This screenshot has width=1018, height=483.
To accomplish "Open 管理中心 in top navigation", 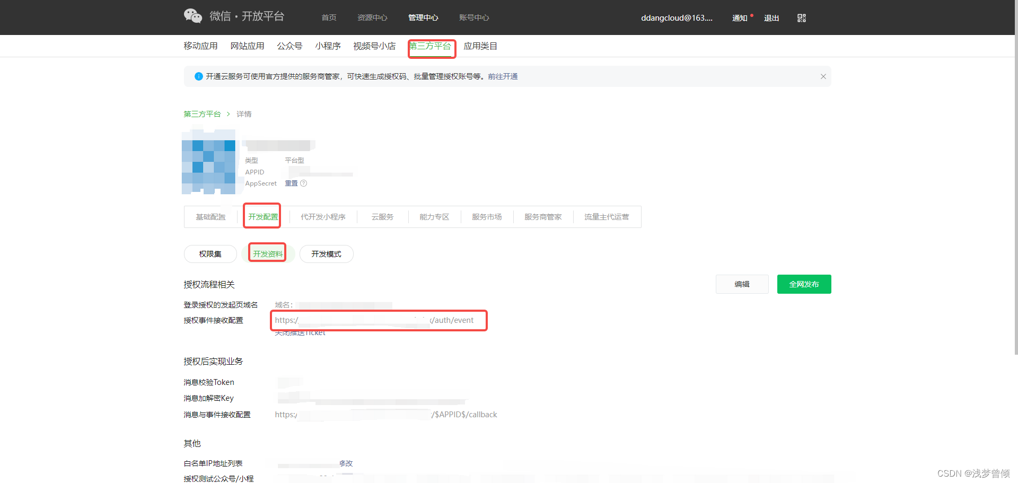I will coord(423,18).
